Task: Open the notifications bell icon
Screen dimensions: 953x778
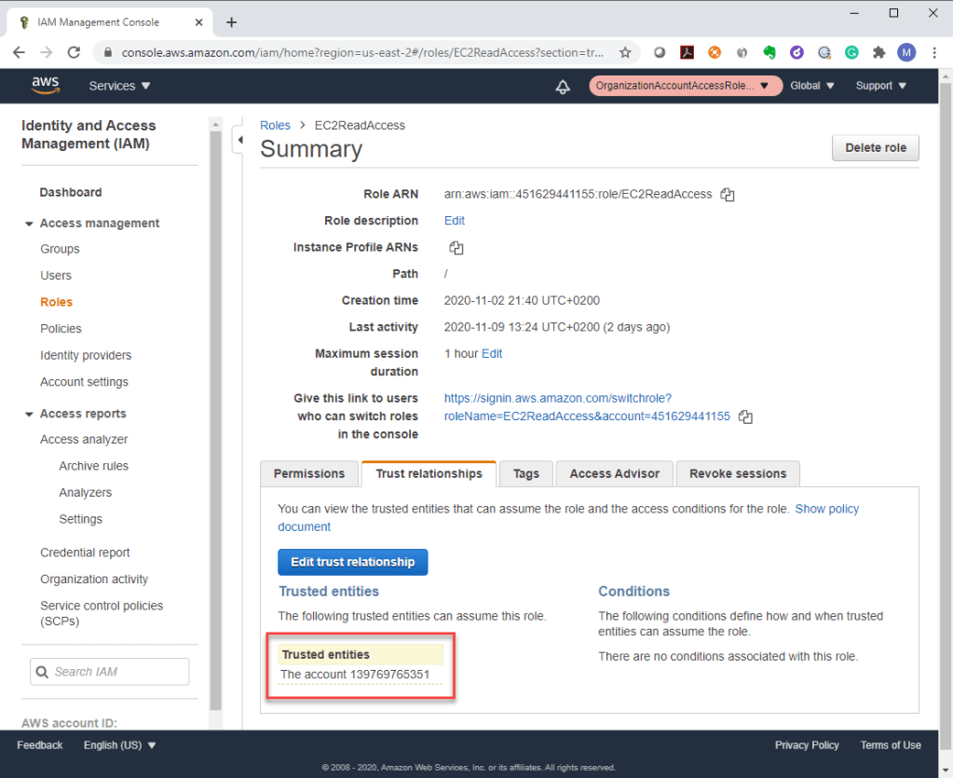Action: 563,86
